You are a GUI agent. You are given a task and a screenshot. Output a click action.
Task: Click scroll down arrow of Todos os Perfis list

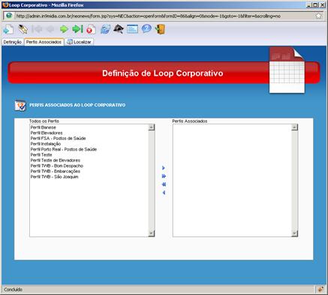coord(152,234)
